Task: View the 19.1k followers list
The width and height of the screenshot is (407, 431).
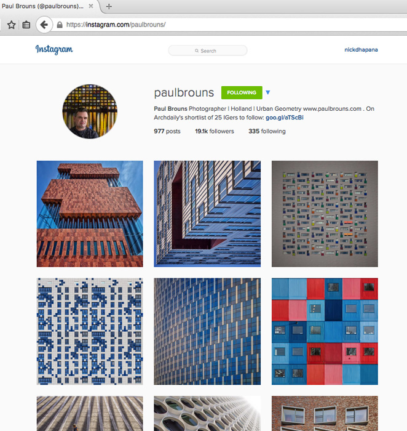Action: tap(215, 131)
